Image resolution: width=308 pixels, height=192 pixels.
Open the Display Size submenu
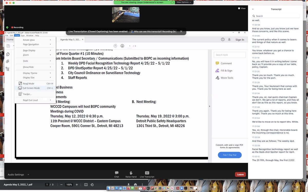tap(35, 78)
